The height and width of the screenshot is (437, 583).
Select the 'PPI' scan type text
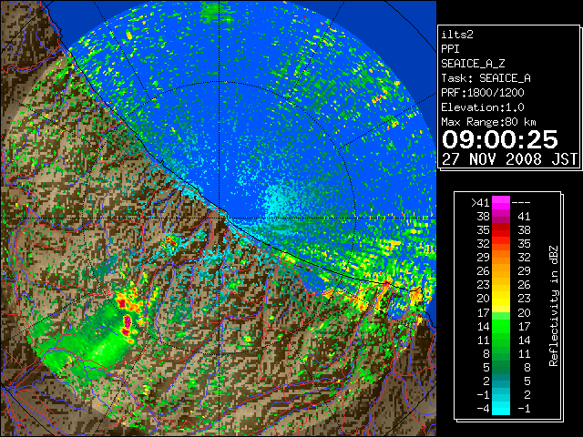coord(450,49)
